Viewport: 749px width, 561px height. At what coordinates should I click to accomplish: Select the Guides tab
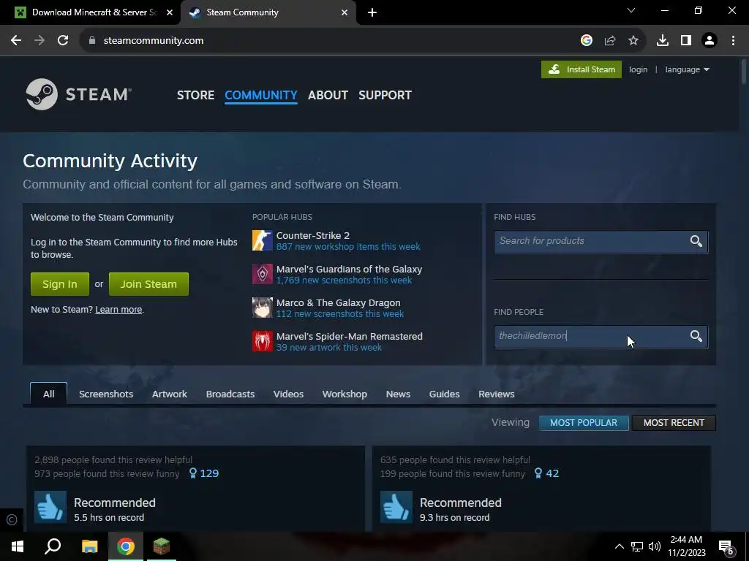(444, 394)
